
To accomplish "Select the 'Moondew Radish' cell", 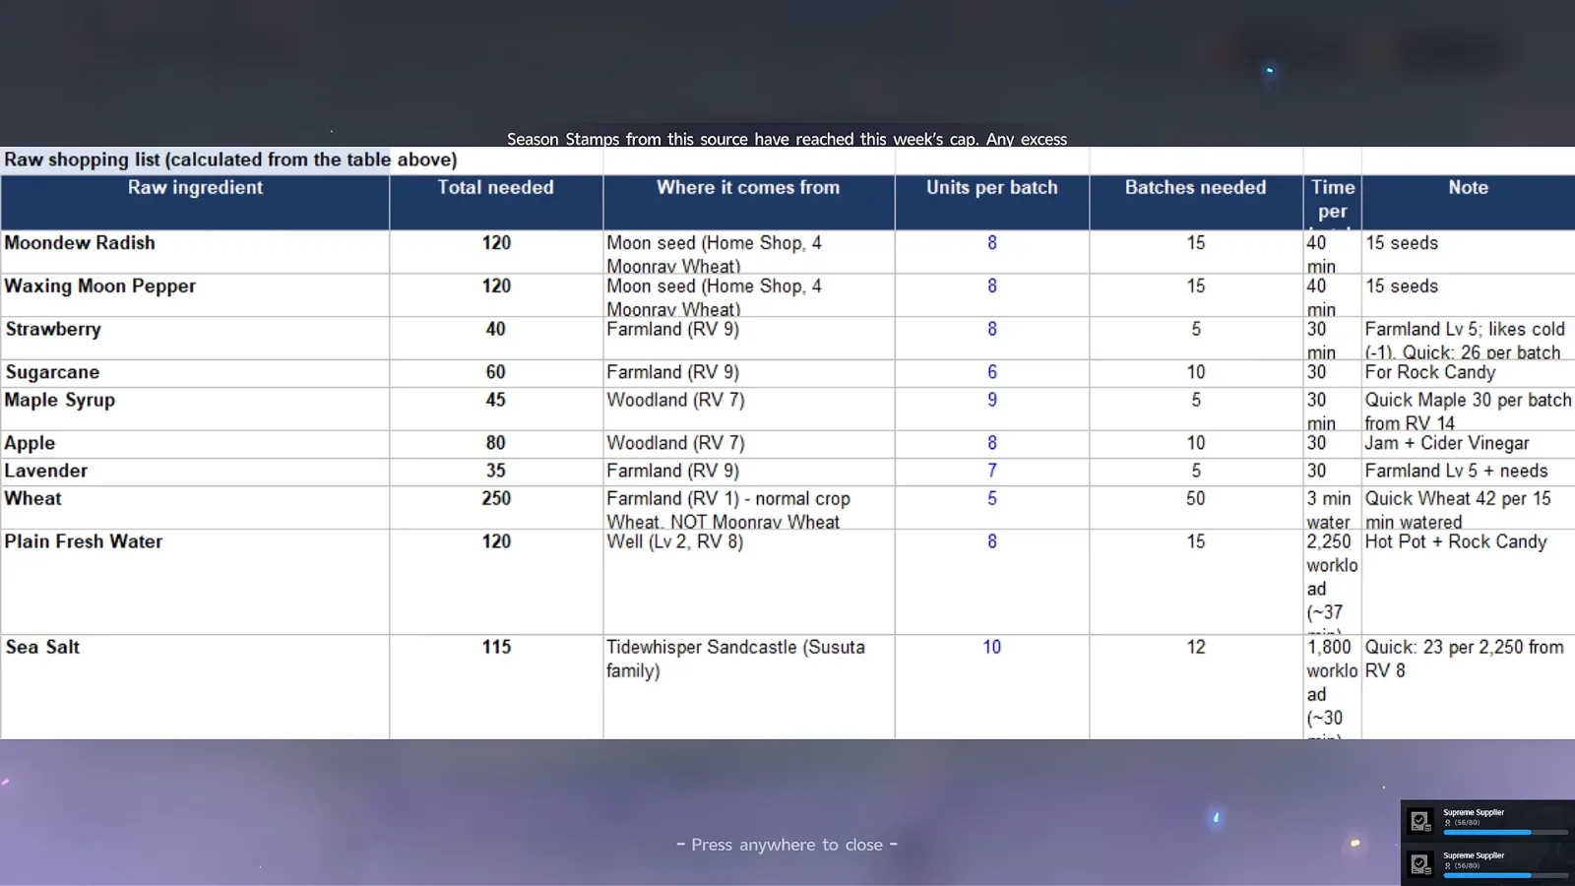I will tap(195, 252).
